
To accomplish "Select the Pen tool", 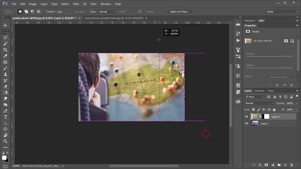I will (x=5, y=111).
